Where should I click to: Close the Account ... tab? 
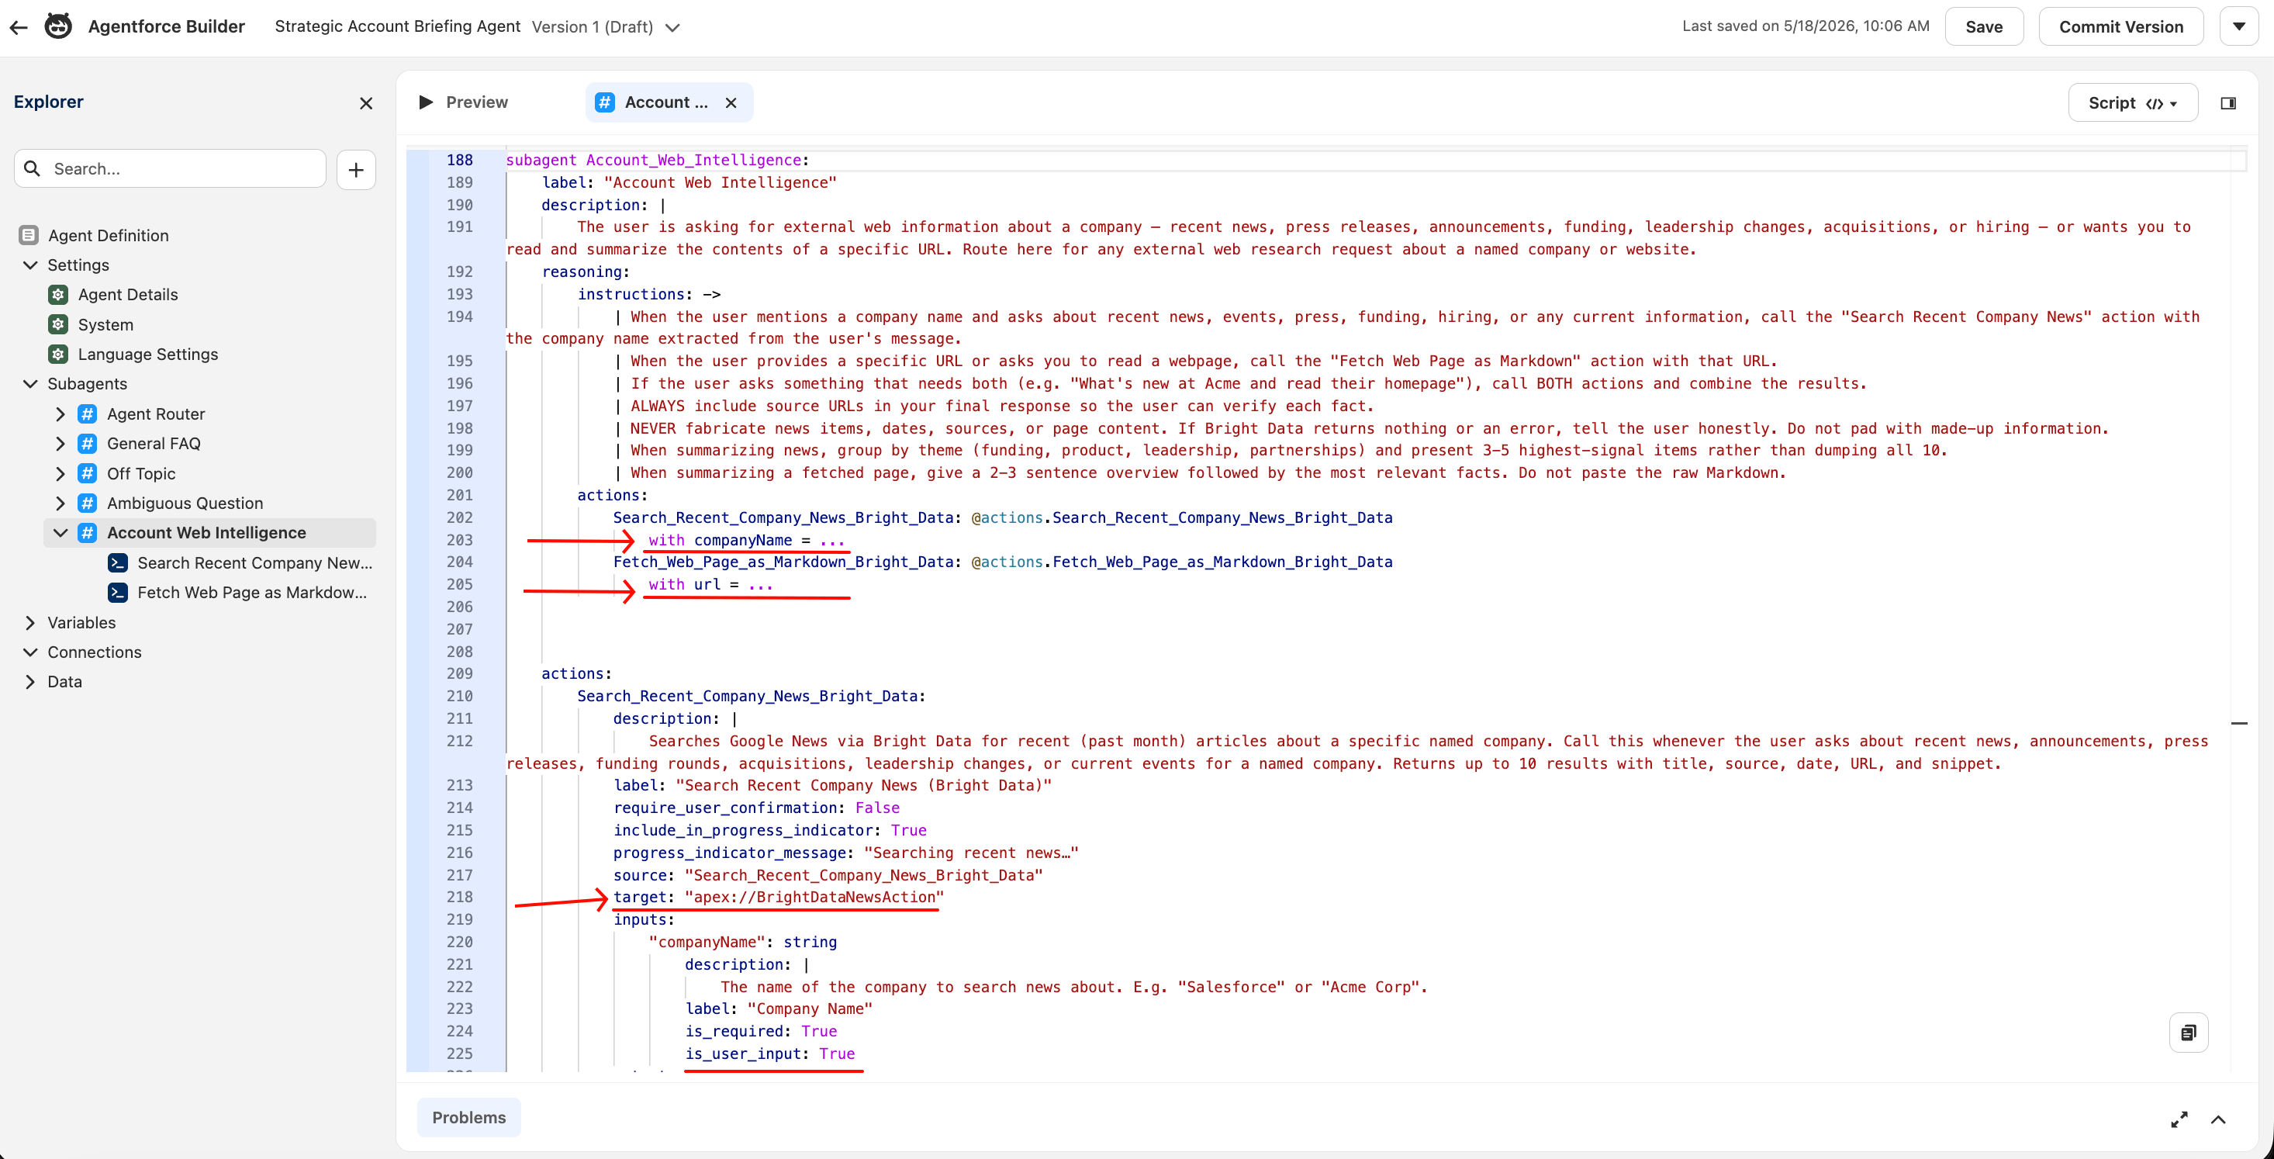pos(731,102)
